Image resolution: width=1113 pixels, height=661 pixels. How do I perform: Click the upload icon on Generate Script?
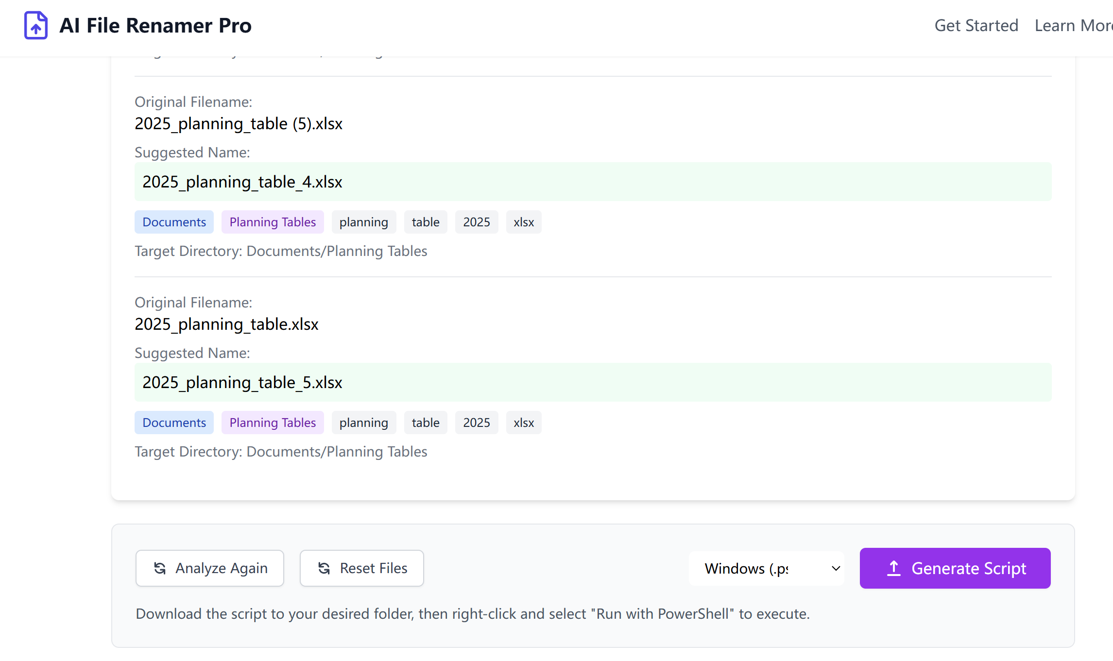[x=894, y=568]
